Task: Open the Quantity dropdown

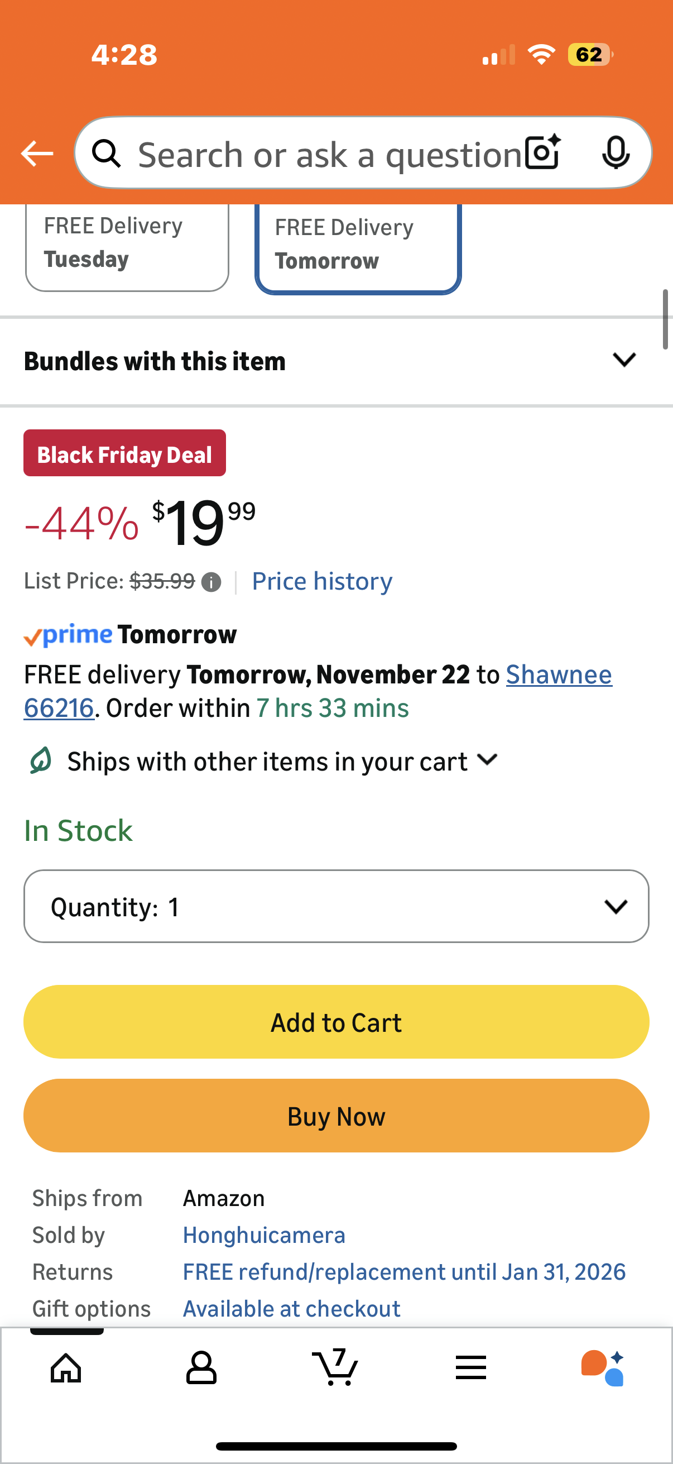Action: coord(336,906)
